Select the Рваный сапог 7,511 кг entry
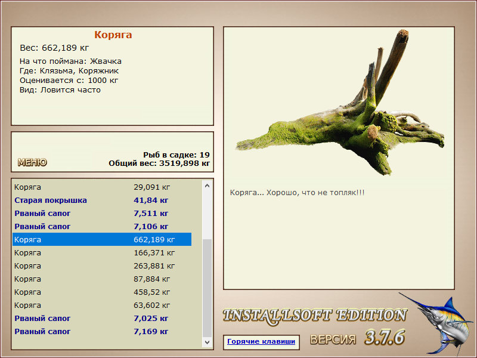 point(102,214)
